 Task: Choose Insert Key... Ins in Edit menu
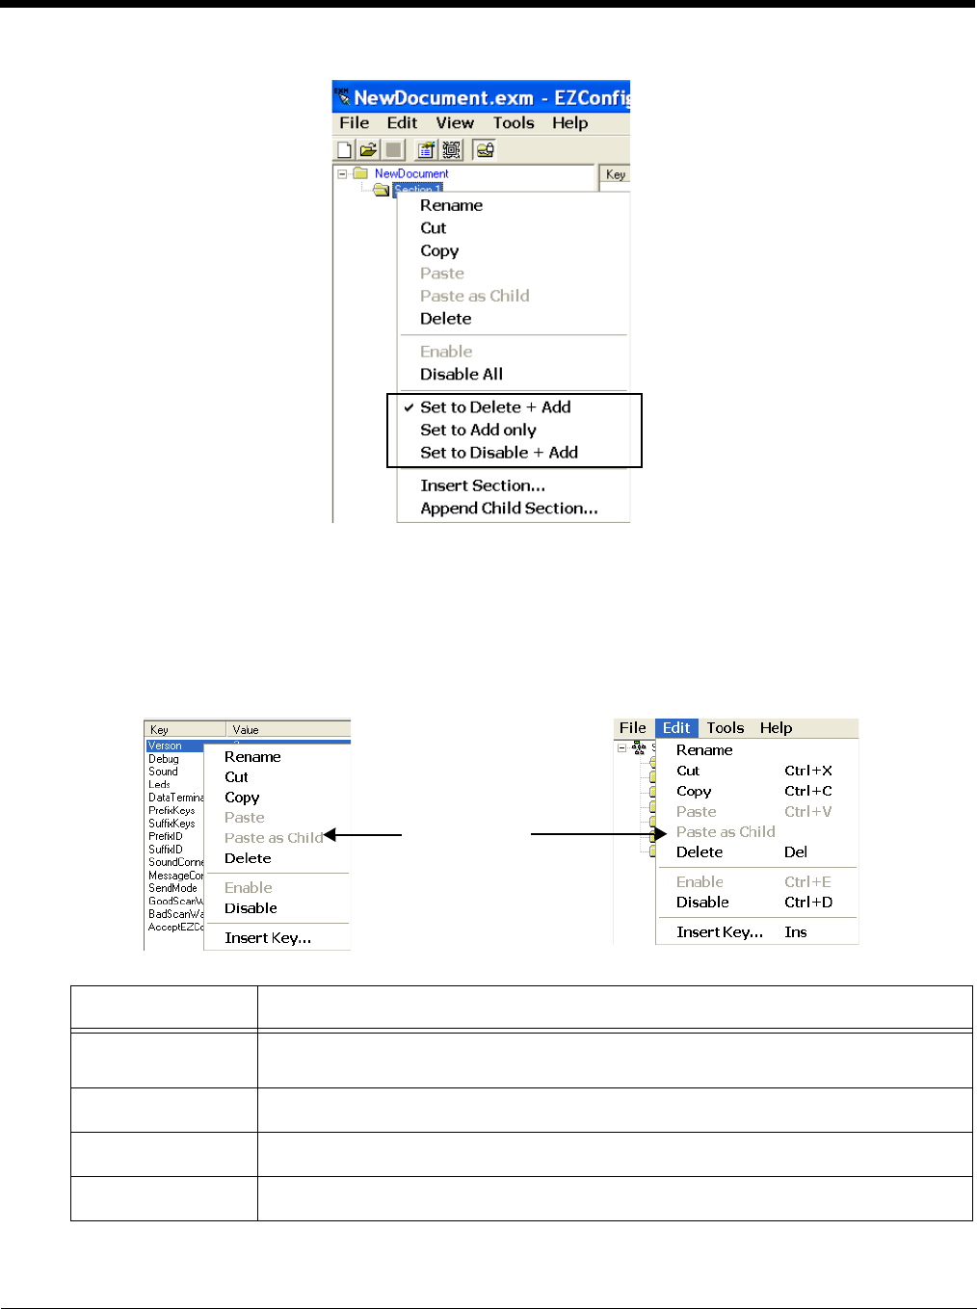[756, 932]
